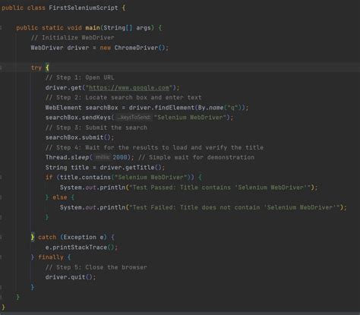This screenshot has width=360, height=315.
Task: Place cursor on FirstSeleniumScript class name
Action: tap(84, 8)
